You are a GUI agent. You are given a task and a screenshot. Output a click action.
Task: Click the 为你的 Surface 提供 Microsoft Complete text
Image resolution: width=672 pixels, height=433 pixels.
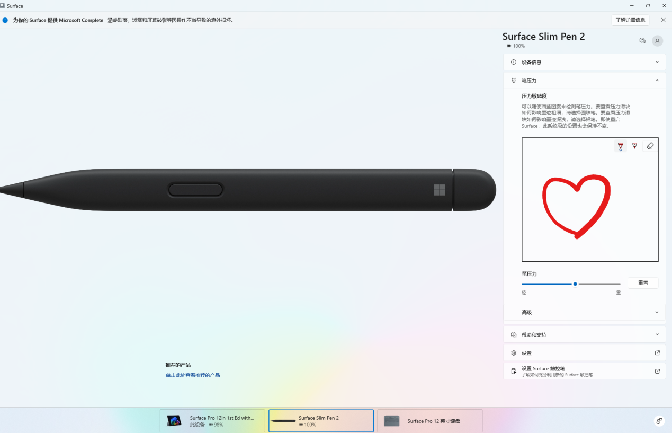tap(58, 20)
